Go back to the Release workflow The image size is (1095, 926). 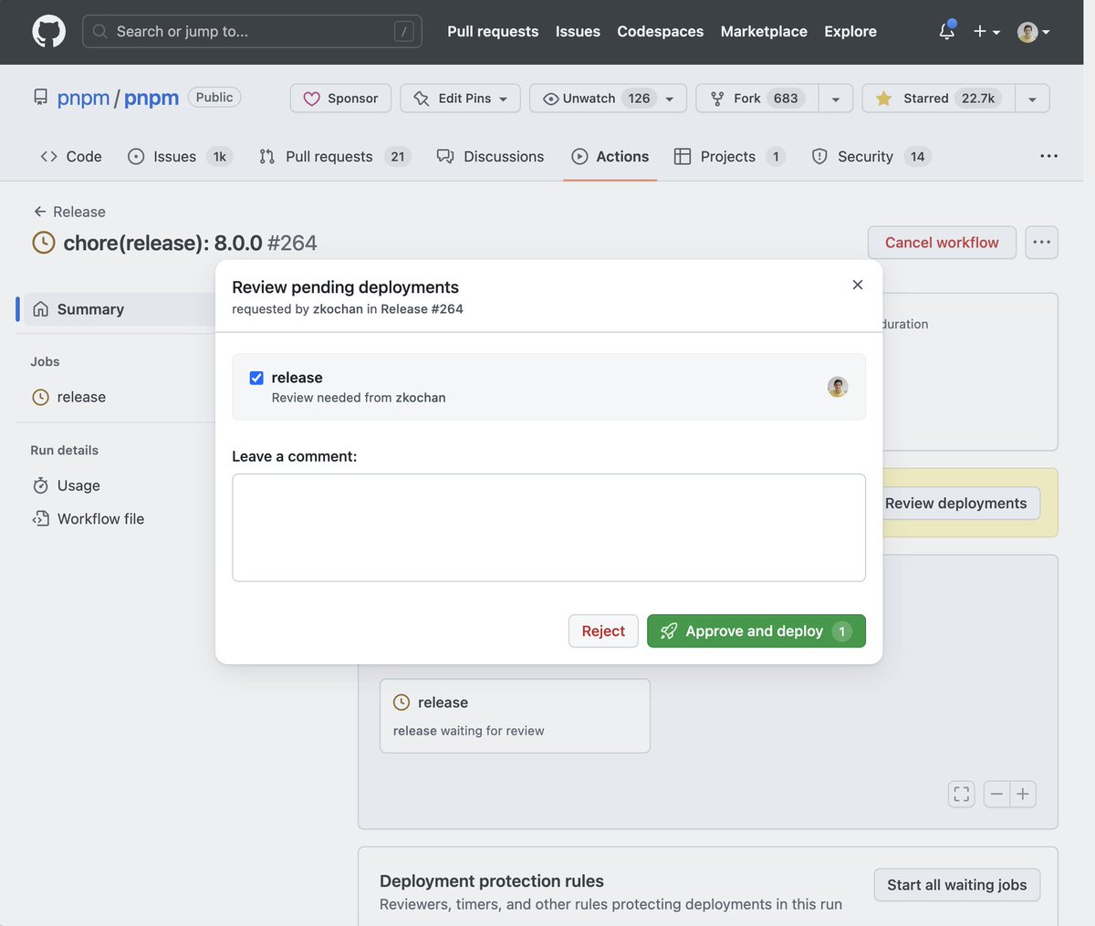pyautogui.click(x=69, y=212)
